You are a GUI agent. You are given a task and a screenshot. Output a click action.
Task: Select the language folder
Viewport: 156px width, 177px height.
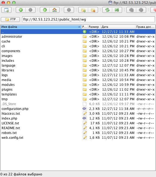[x=78, y=66]
